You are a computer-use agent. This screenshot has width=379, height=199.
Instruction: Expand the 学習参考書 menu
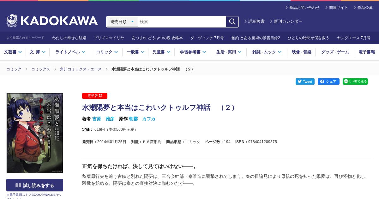(193, 52)
